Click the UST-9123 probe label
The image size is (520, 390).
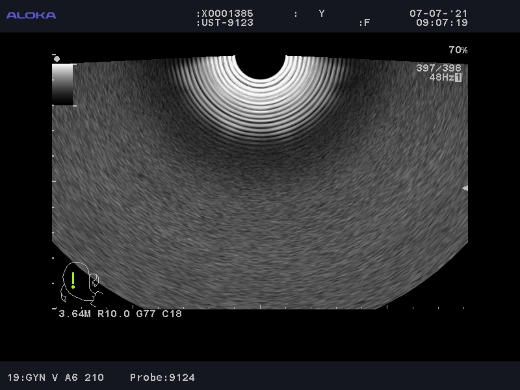pyautogui.click(x=227, y=23)
